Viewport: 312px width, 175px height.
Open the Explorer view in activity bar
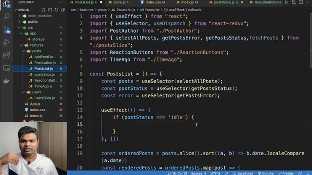pyautogui.click(x=6, y=4)
